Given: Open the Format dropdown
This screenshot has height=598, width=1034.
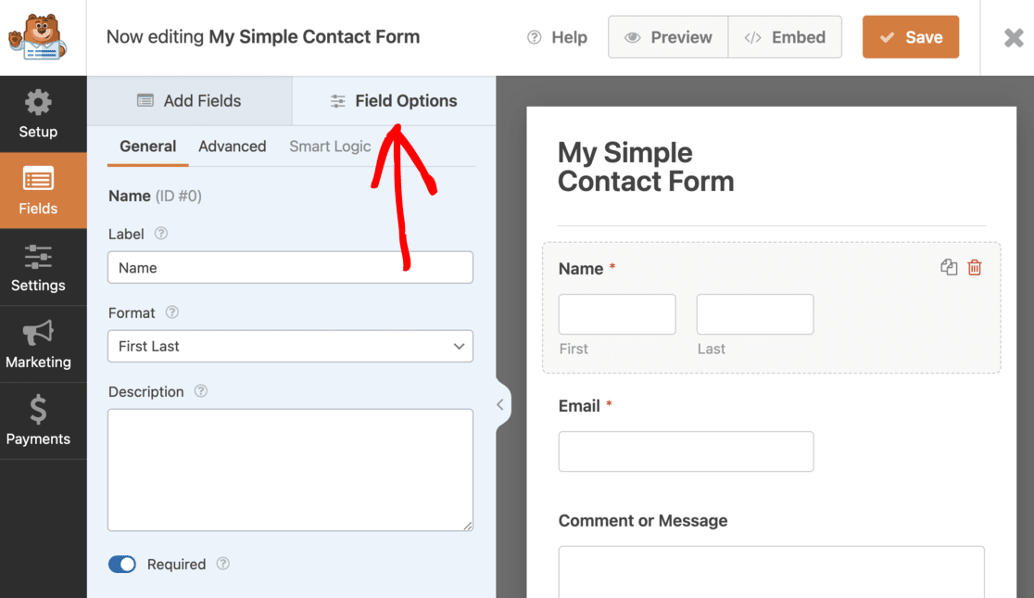Looking at the screenshot, I should (x=290, y=346).
